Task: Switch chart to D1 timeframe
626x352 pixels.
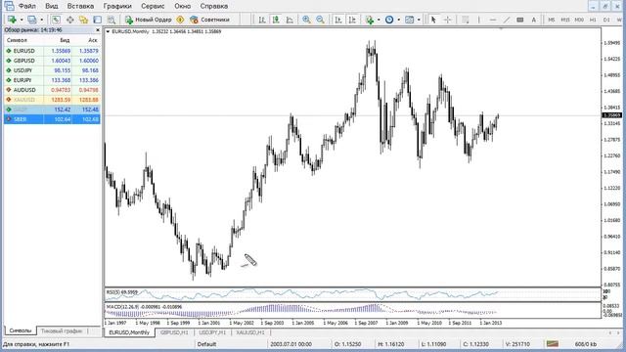Action: pyautogui.click(x=606, y=20)
